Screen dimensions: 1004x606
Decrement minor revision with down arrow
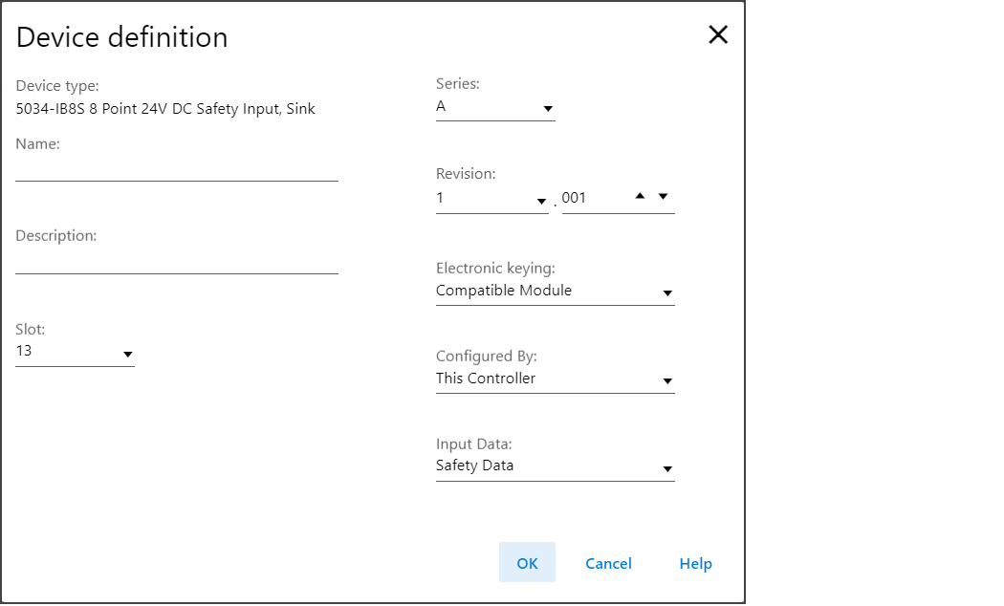click(663, 196)
